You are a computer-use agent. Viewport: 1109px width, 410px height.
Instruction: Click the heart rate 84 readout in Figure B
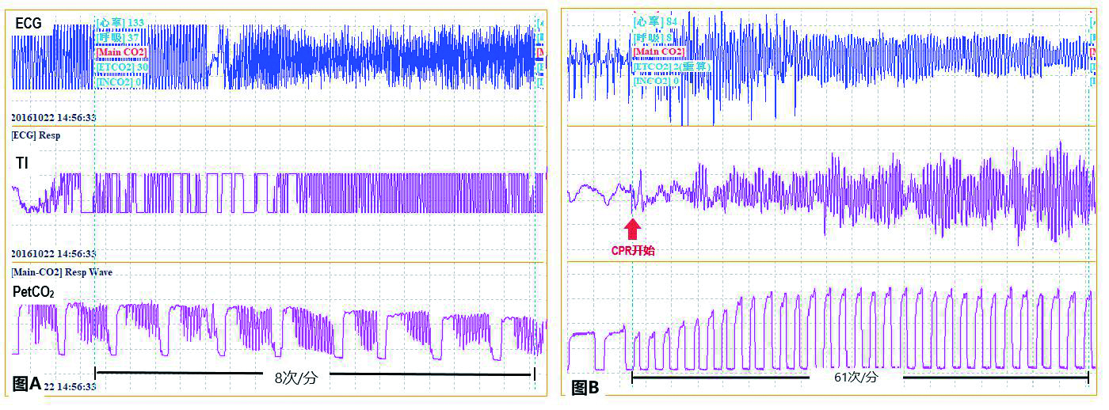click(657, 21)
